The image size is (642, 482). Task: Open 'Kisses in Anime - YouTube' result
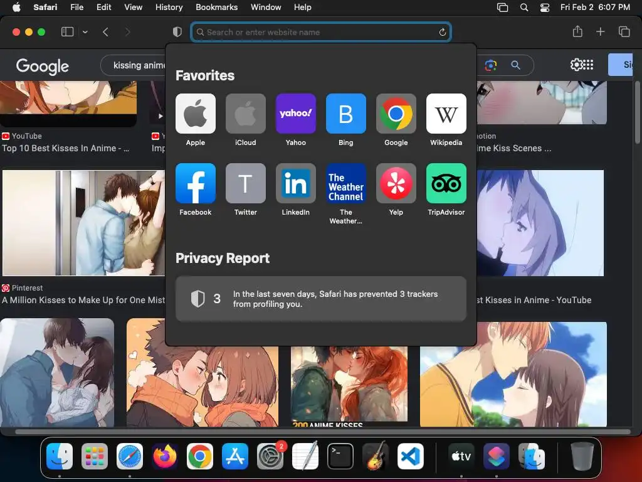(x=534, y=300)
